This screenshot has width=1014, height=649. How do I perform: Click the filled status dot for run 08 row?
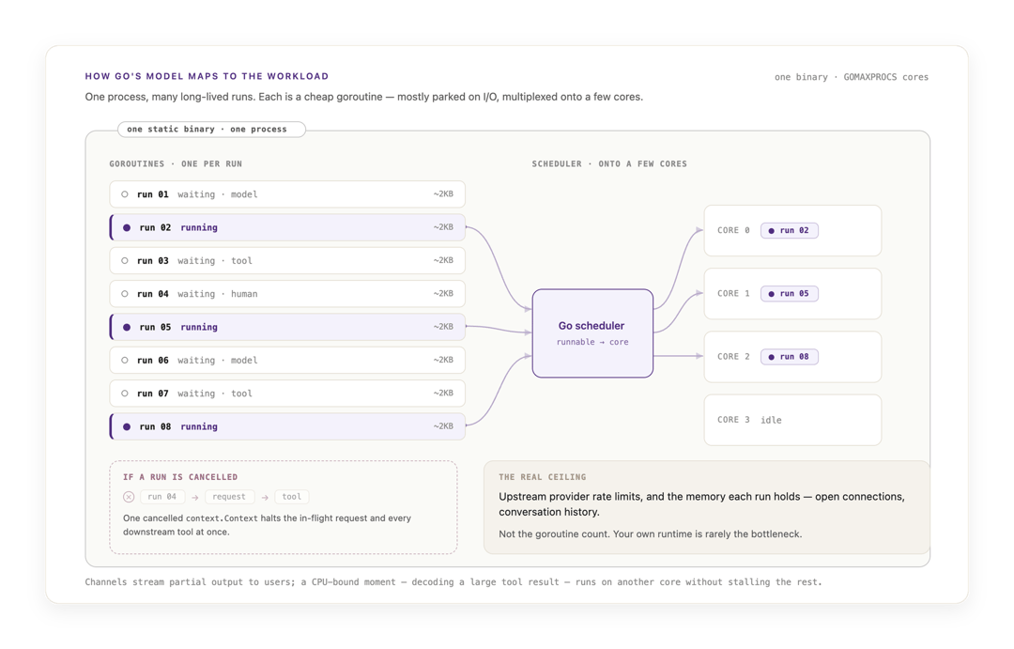127,427
